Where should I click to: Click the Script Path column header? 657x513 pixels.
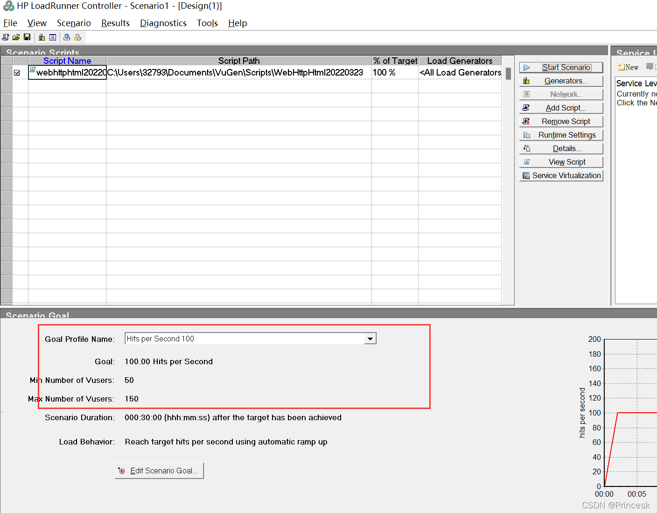tap(239, 61)
